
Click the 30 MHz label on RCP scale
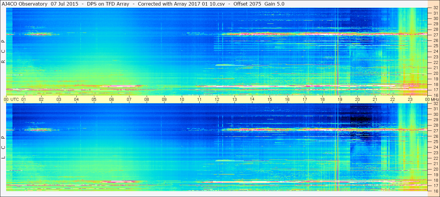436,18
